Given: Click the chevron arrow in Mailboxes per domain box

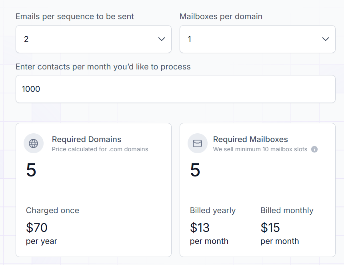Looking at the screenshot, I should click(326, 39).
